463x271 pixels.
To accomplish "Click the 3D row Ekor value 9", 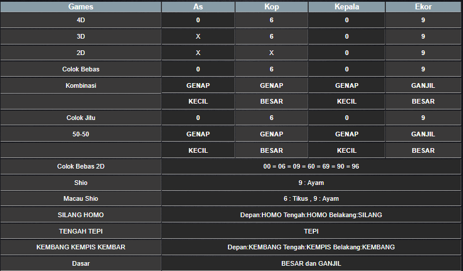I will [423, 36].
